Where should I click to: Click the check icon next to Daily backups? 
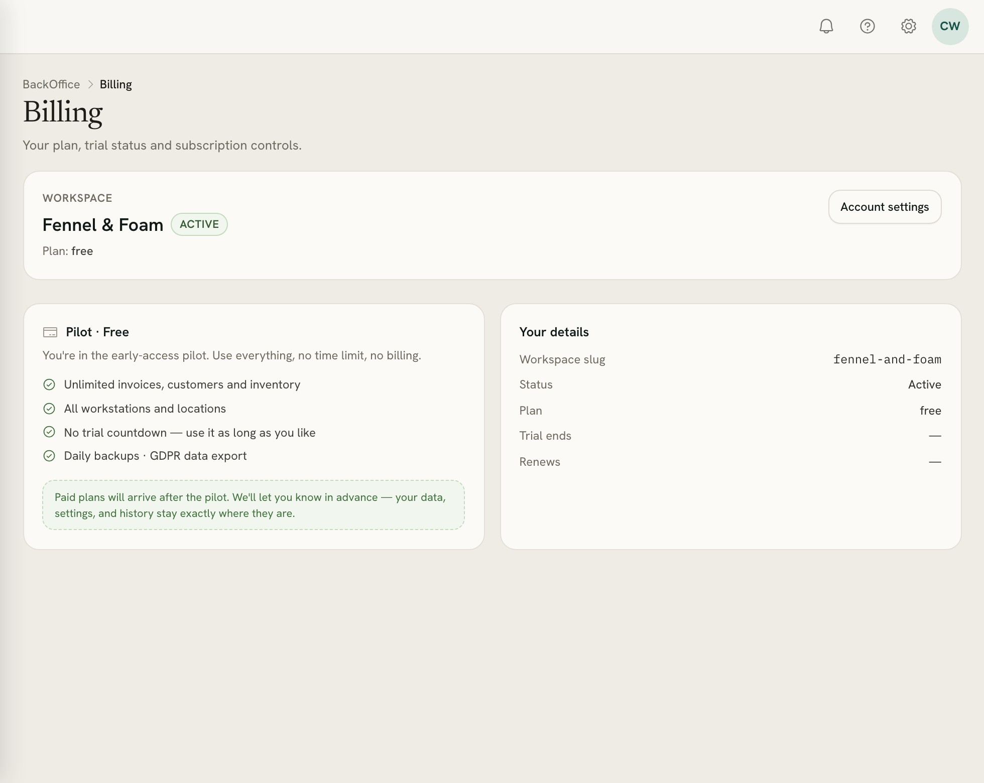click(49, 456)
